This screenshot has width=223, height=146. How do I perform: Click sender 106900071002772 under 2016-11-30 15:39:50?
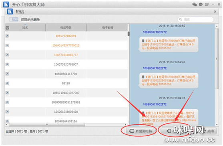(x=155, y=32)
